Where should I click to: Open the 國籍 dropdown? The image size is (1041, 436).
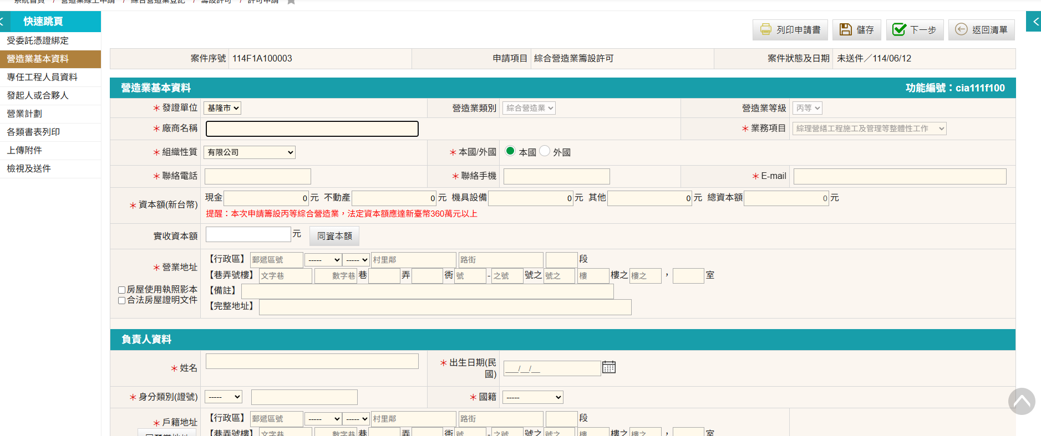coord(533,397)
